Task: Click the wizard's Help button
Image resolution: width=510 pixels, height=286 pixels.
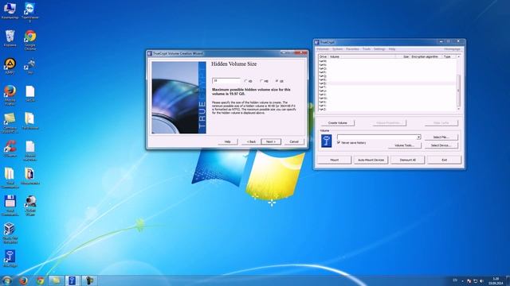Action: point(228,141)
